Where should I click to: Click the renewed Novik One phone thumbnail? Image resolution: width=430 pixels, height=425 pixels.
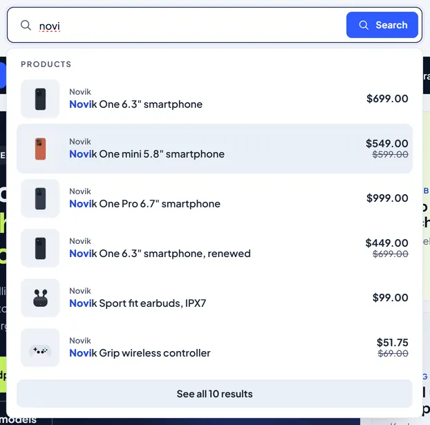click(40, 248)
